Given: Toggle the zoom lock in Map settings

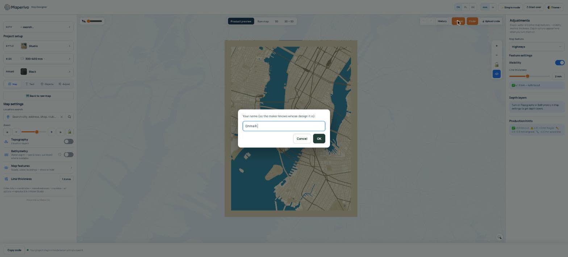Looking at the screenshot, I should click(70, 132).
